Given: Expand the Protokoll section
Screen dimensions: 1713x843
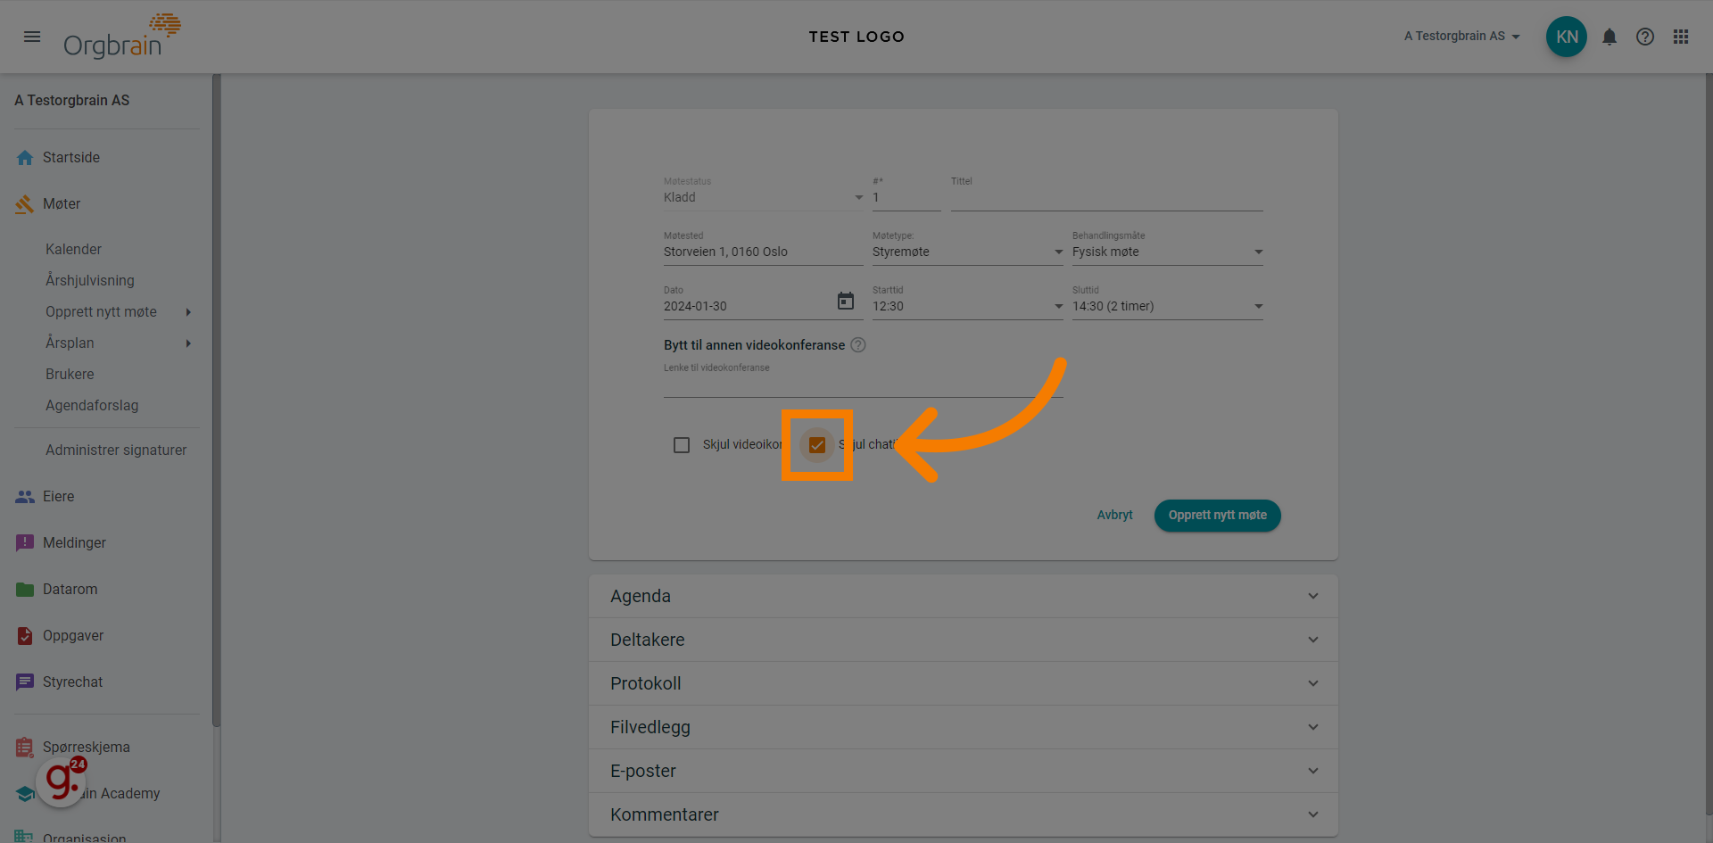Looking at the screenshot, I should [964, 683].
